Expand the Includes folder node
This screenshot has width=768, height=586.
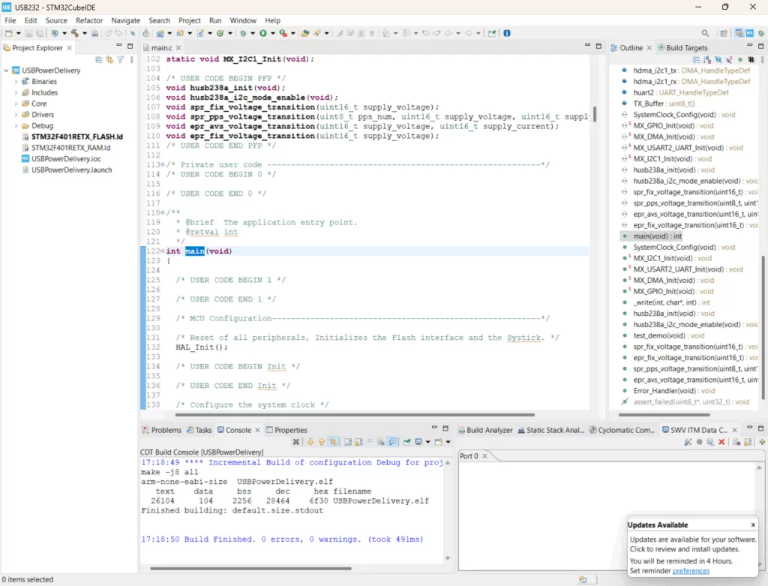(16, 92)
